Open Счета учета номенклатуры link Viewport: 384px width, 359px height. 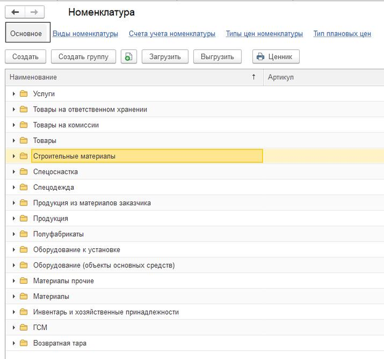tap(172, 34)
